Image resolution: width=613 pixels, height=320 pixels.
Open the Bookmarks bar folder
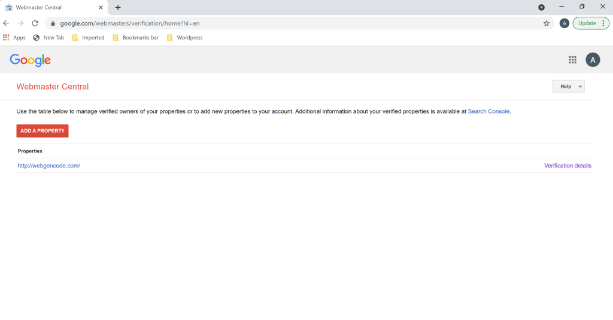click(x=136, y=38)
